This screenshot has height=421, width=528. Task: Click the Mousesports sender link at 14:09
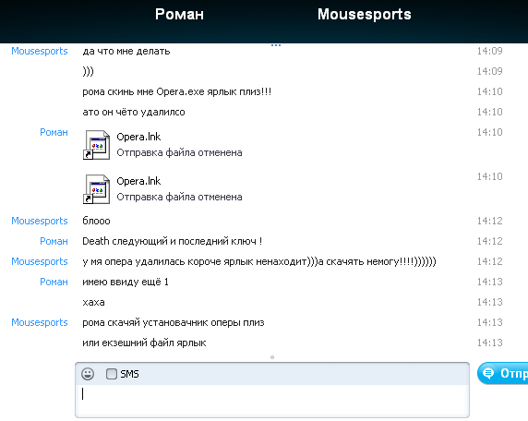coord(40,51)
